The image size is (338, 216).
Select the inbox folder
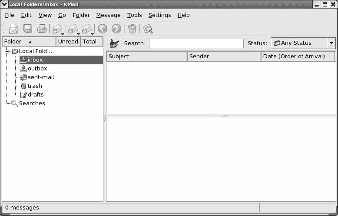(61, 60)
